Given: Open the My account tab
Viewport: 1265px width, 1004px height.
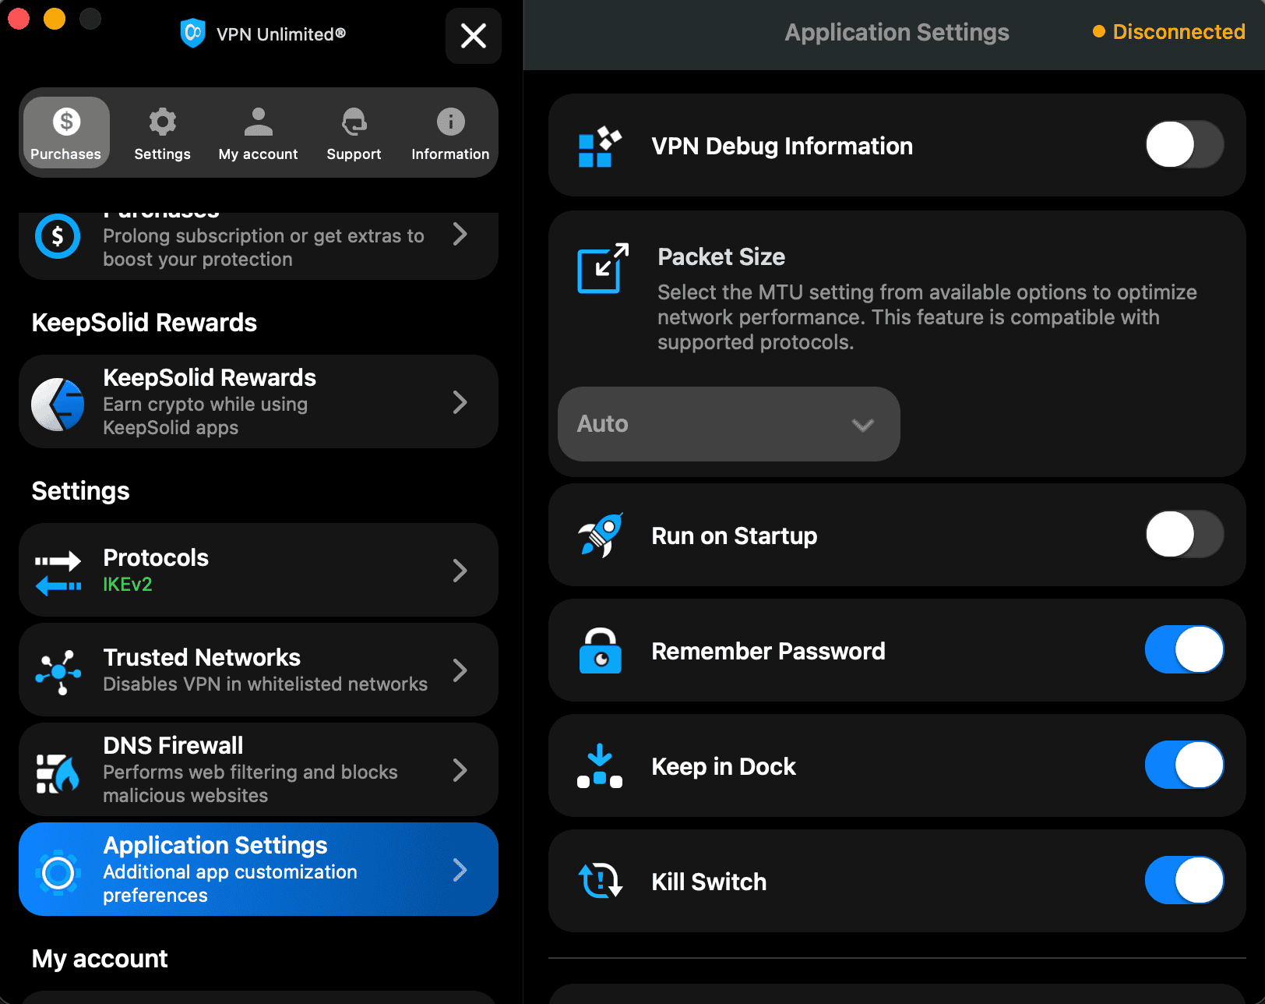Looking at the screenshot, I should (259, 133).
